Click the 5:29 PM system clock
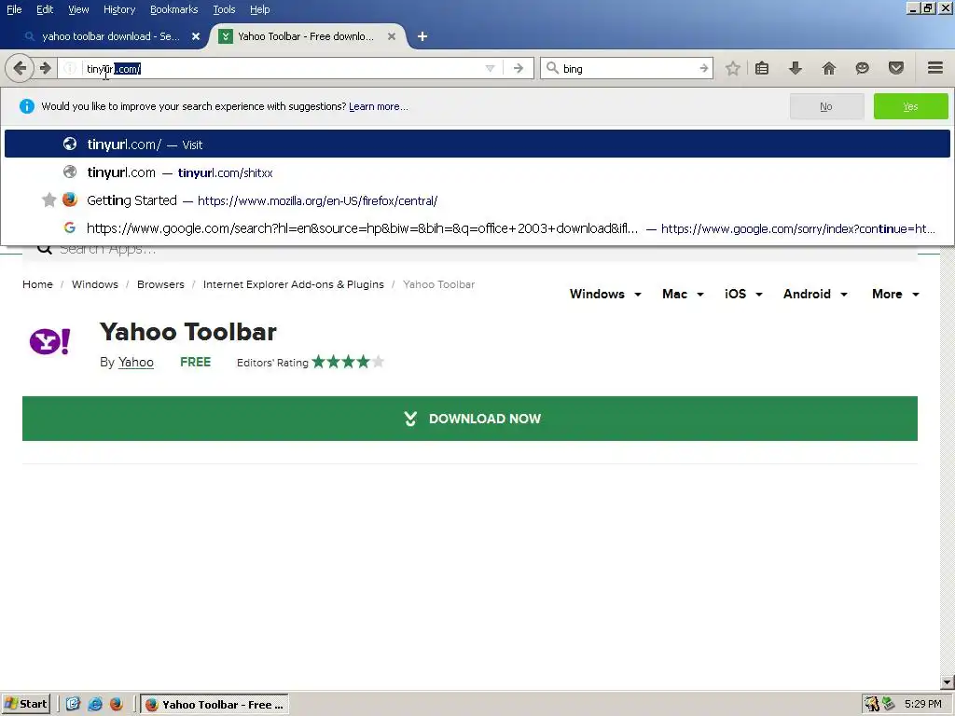The height and width of the screenshot is (716, 955). point(922,705)
